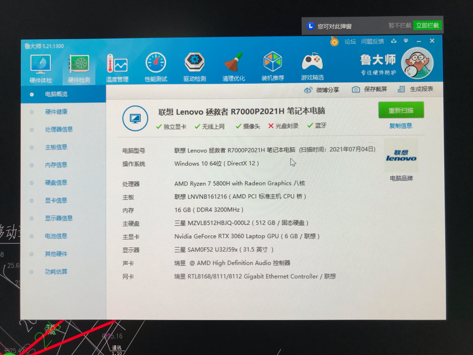
Task: Open the title bar dropdown menu arrow
Action: click(406, 41)
